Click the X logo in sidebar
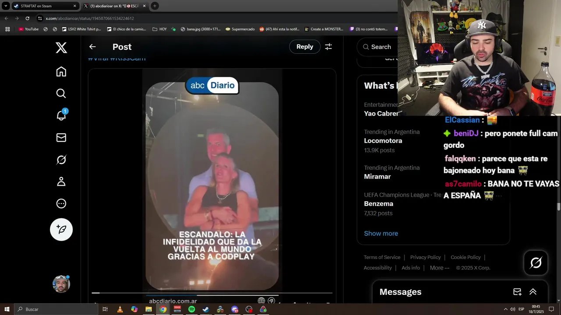The height and width of the screenshot is (315, 561). 61,48
